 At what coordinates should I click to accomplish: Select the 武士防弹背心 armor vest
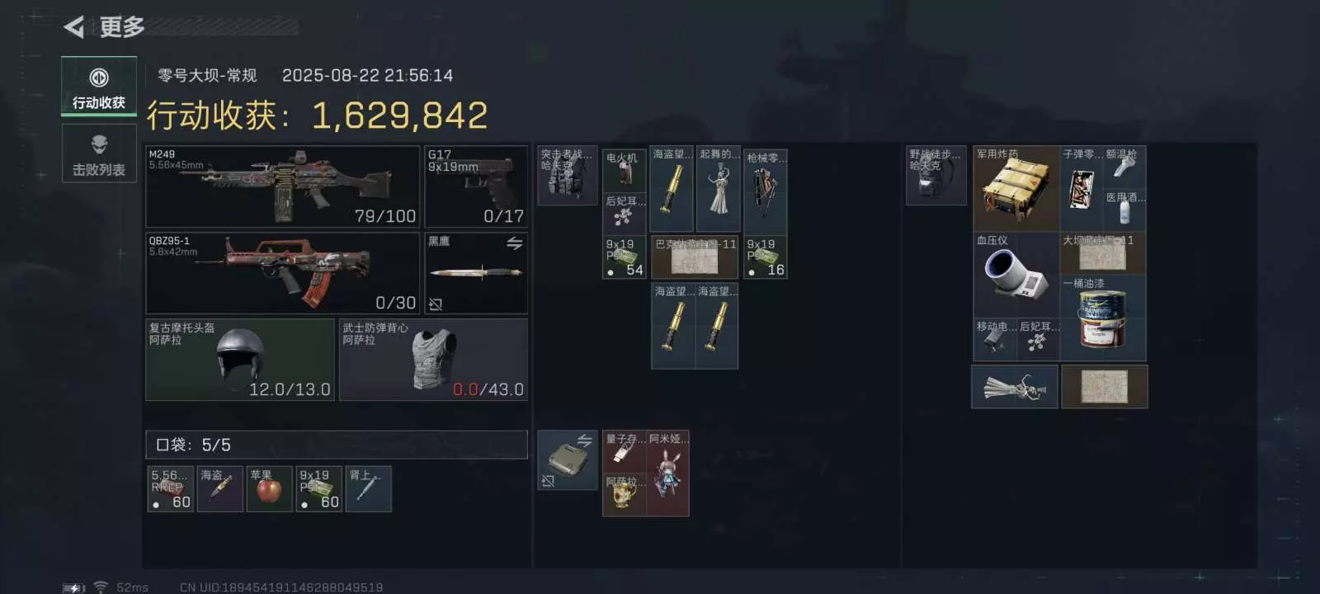coord(433,360)
